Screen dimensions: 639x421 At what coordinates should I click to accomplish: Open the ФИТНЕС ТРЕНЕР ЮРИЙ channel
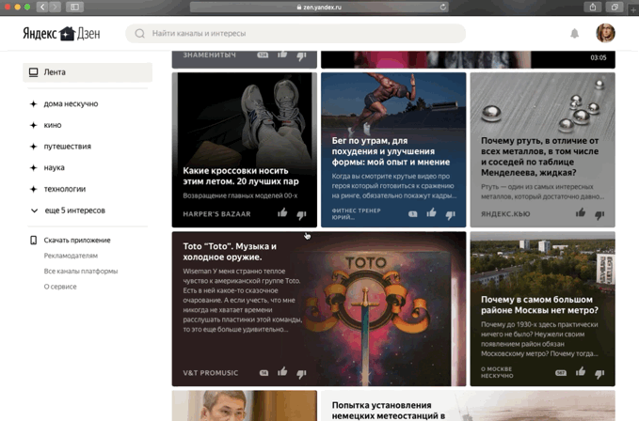[356, 214]
